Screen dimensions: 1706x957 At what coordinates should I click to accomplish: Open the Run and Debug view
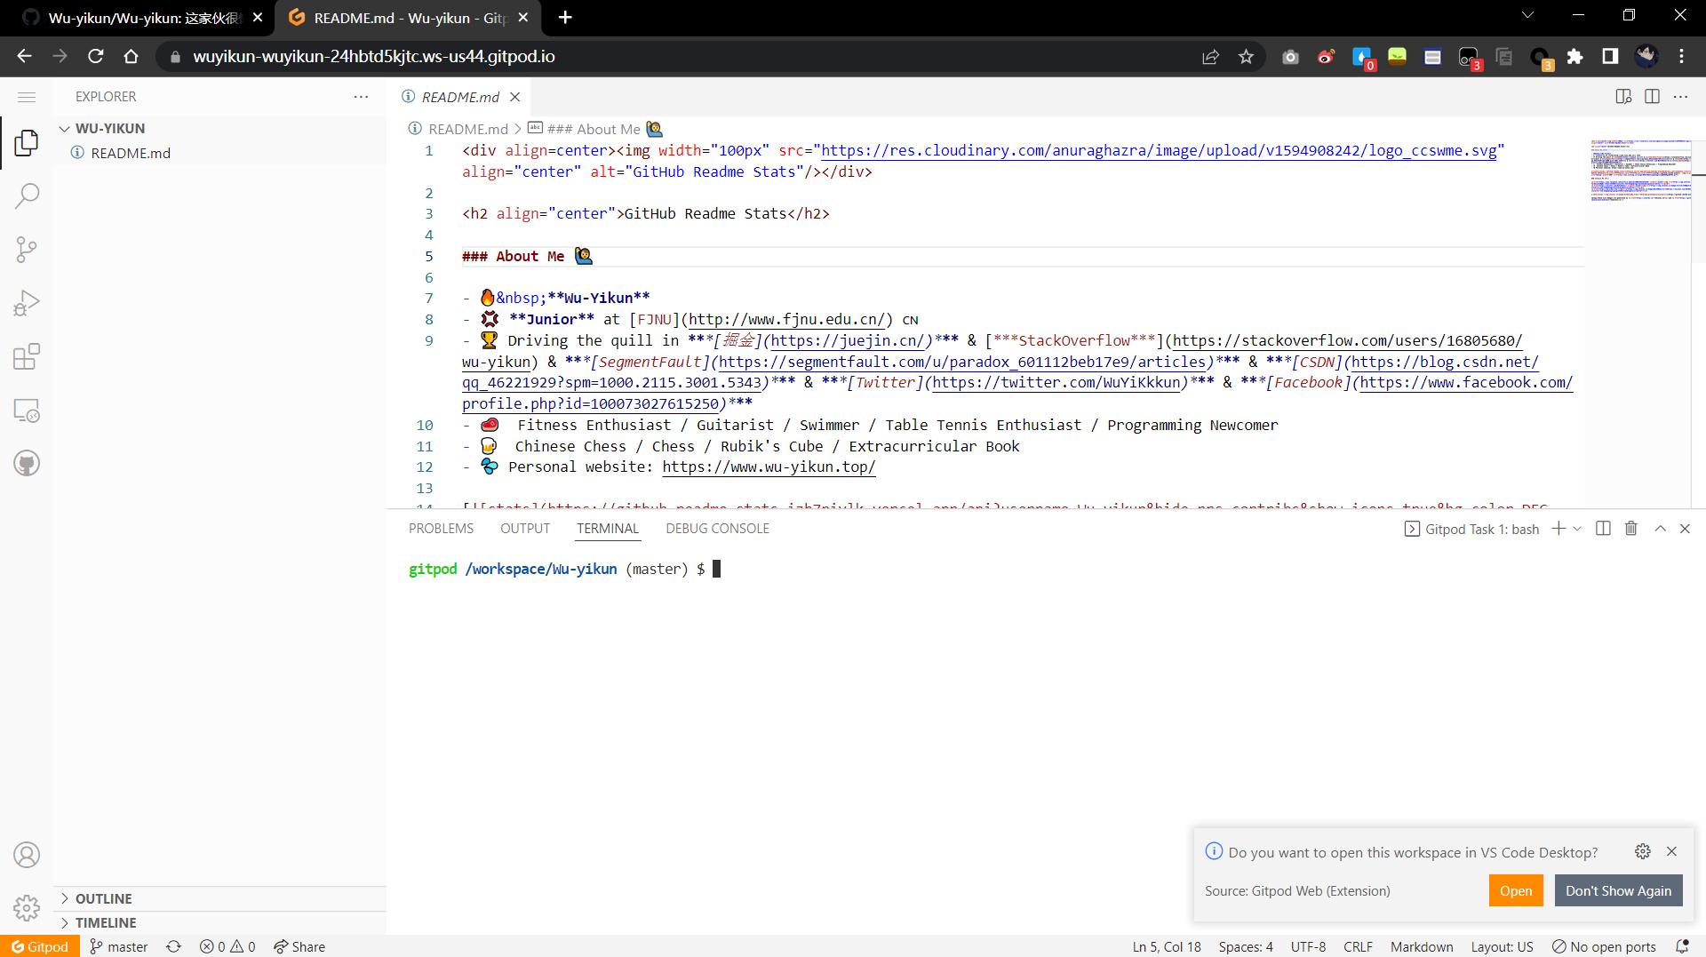(x=27, y=303)
